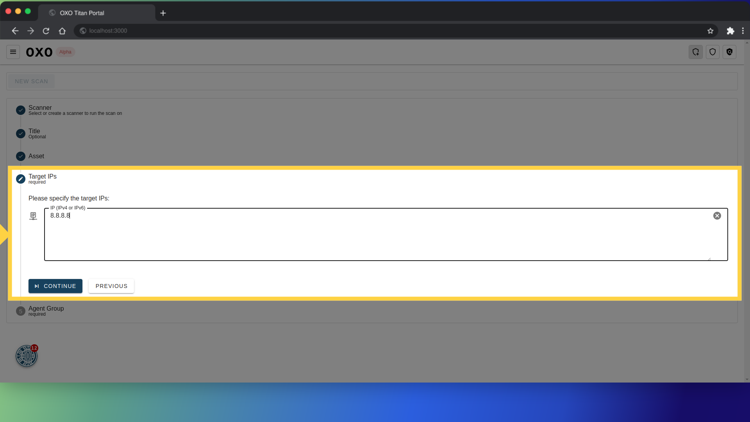Image resolution: width=750 pixels, height=422 pixels.
Task: Toggle the Title step checkmark
Action: pos(21,133)
